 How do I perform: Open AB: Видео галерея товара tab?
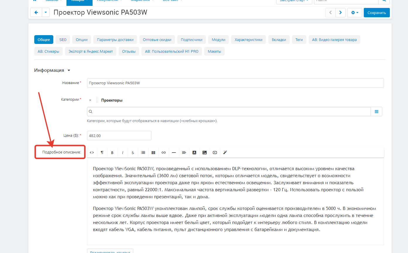click(334, 40)
